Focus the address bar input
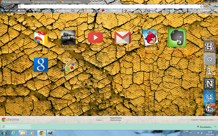Screen dimensions: 218x136 point(110,6)
